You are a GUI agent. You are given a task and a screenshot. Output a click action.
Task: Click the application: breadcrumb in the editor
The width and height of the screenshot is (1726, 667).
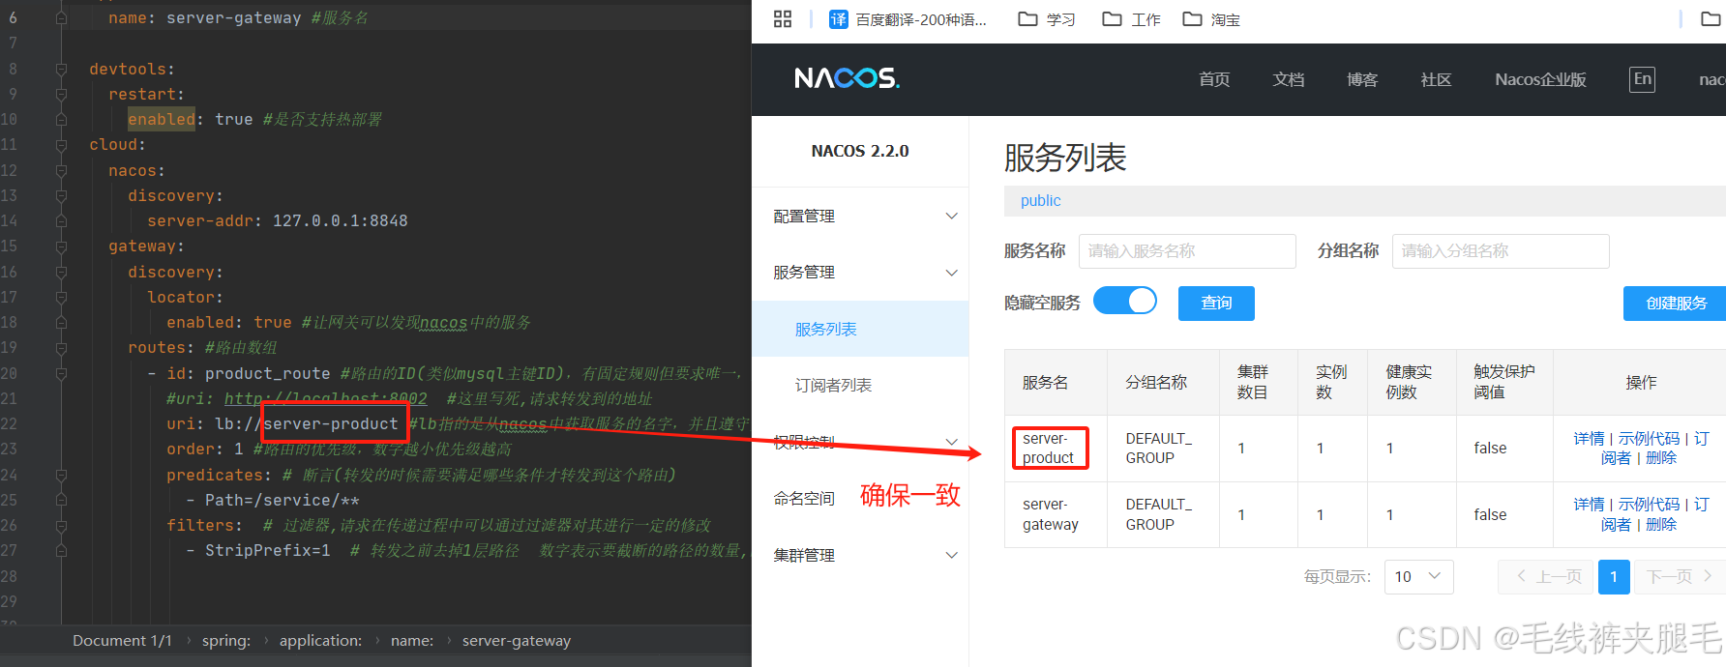[x=320, y=640]
